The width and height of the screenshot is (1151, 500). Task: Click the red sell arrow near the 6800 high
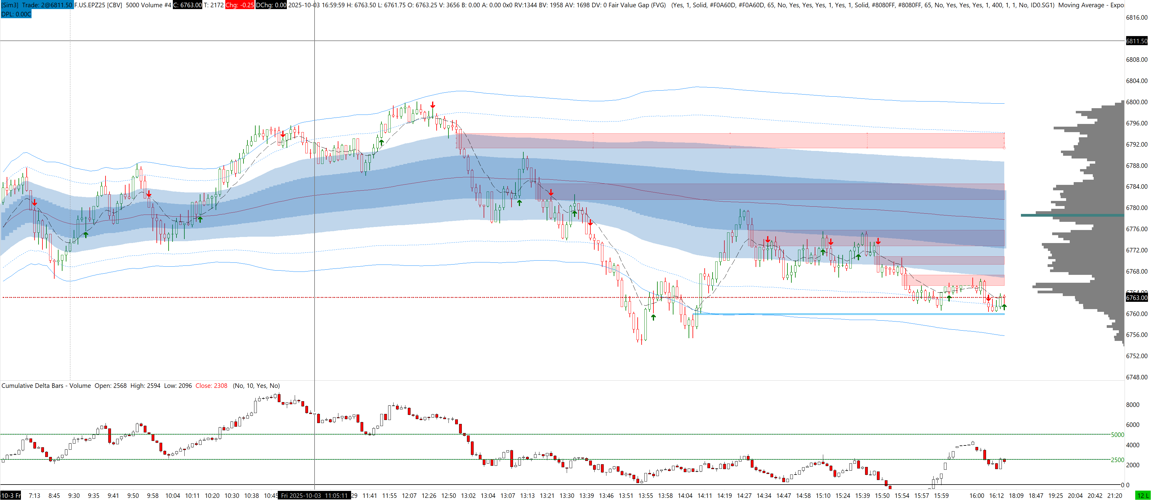pyautogui.click(x=432, y=105)
